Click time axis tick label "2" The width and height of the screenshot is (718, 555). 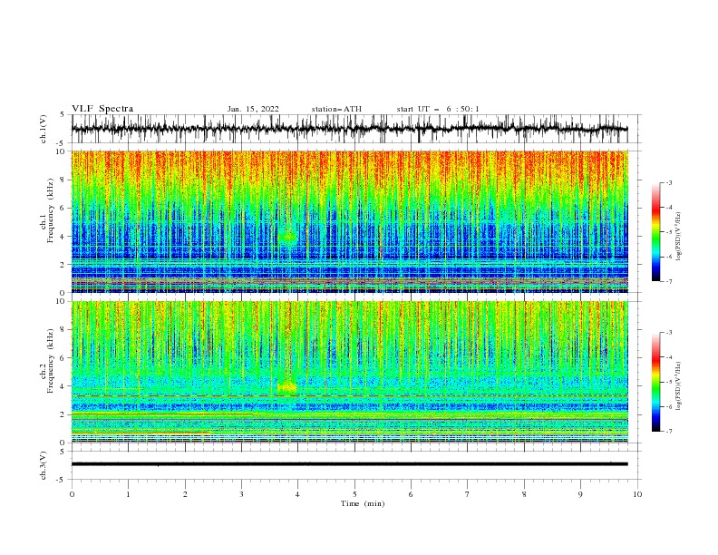click(x=185, y=494)
